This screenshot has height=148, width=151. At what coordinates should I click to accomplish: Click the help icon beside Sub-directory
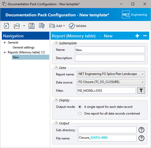[141, 130]
